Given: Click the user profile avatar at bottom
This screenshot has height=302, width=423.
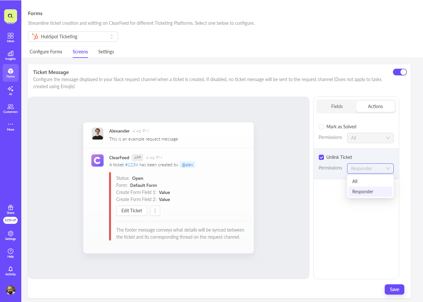Looking at the screenshot, I should coord(11,290).
